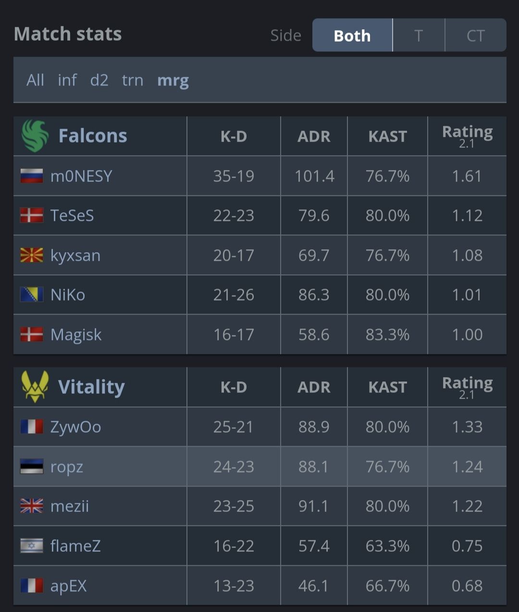Toggle side filter to T
This screenshot has height=612, width=519.
(419, 36)
